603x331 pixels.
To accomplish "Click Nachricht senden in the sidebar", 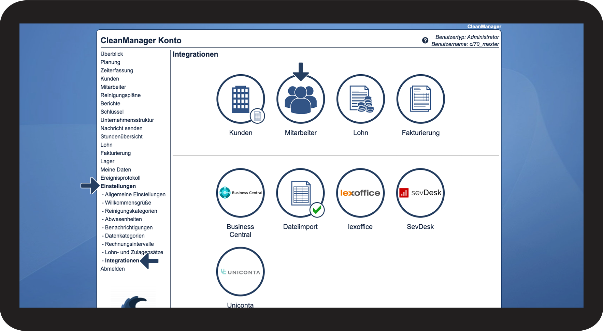I will point(121,128).
